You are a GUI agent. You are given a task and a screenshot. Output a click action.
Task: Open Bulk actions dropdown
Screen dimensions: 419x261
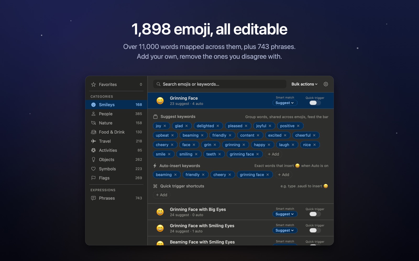304,84
